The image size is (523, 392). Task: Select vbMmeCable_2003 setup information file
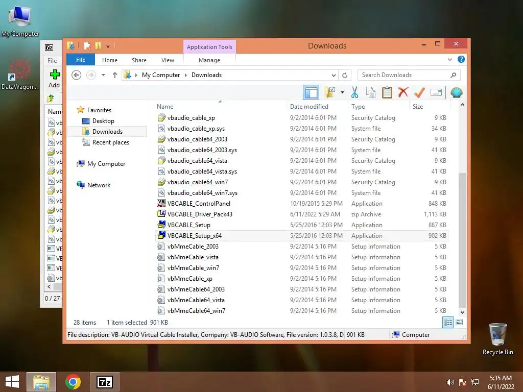coord(302,247)
